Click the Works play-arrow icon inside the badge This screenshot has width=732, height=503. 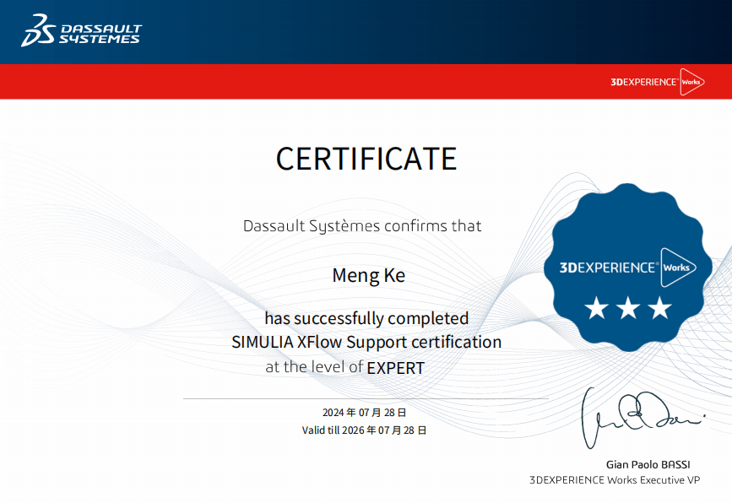click(678, 268)
